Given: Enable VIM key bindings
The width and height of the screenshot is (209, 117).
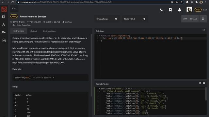Looking at the screenshot, I should pos(185,19).
